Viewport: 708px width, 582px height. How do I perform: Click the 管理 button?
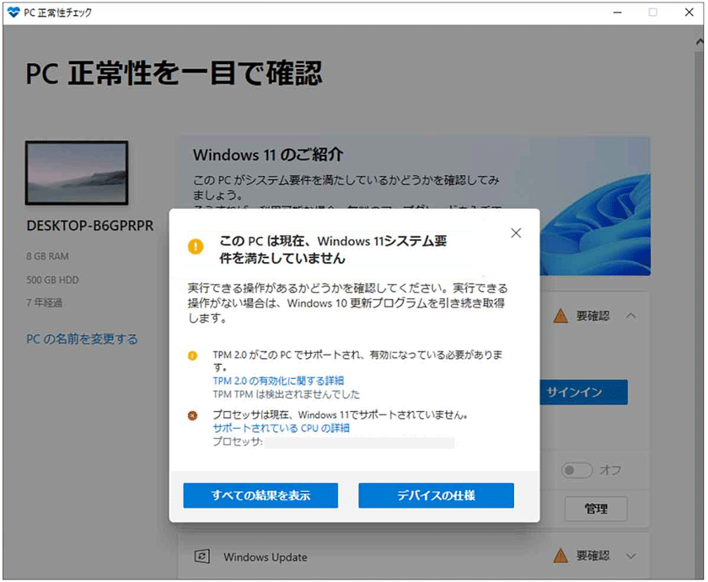pyautogui.click(x=596, y=509)
